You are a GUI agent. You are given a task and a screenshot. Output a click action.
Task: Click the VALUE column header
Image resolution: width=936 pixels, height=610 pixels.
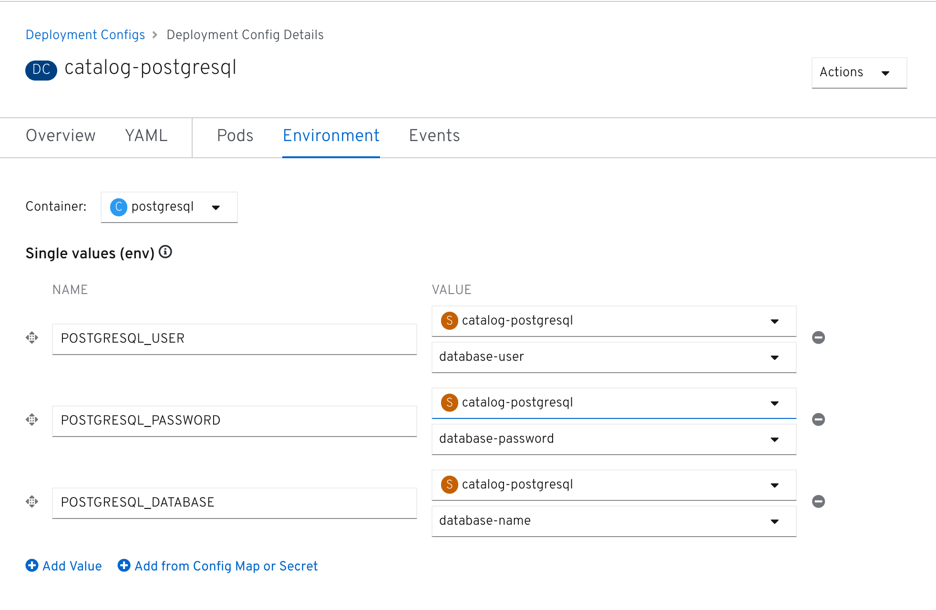point(452,290)
